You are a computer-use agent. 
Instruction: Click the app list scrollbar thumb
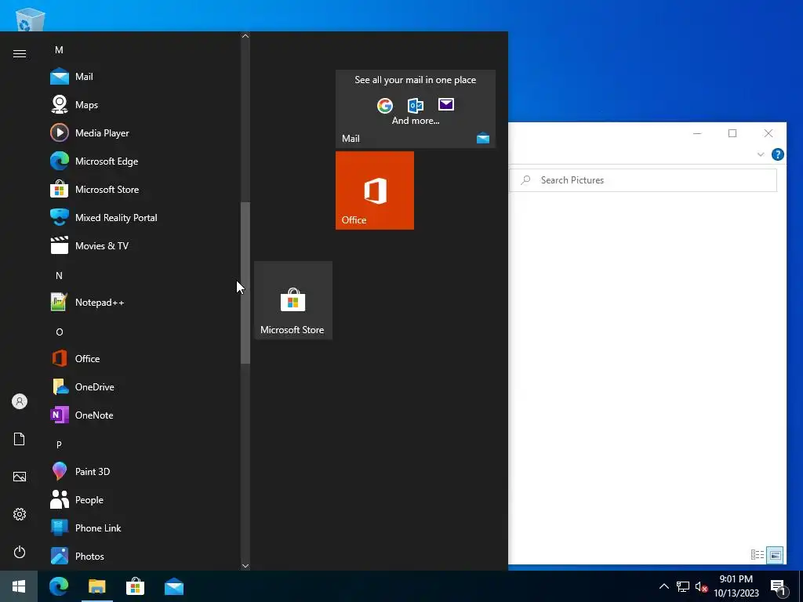tap(245, 282)
